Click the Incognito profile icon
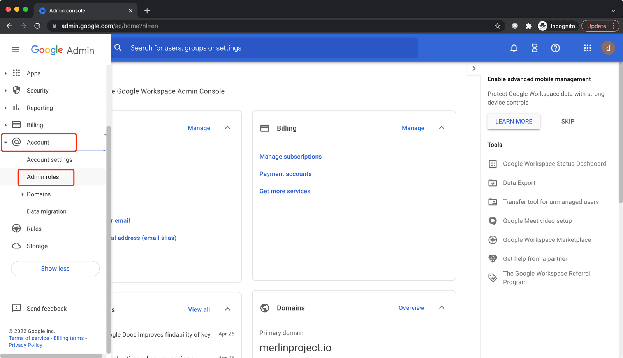The image size is (623, 358). [x=542, y=26]
